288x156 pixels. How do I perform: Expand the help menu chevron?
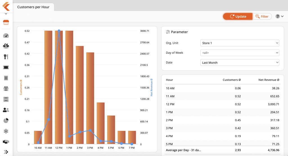pyautogui.click(x=282, y=16)
